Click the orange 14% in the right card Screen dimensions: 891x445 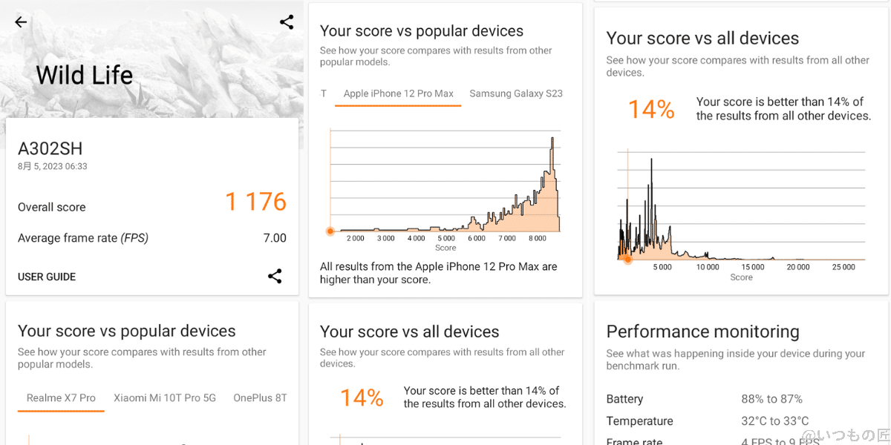tap(651, 110)
